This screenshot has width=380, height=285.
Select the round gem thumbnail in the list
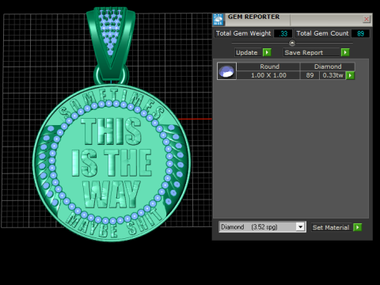[x=226, y=71]
